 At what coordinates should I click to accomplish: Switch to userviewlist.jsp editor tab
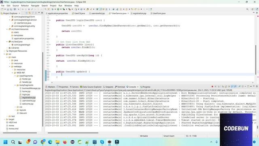97,13
